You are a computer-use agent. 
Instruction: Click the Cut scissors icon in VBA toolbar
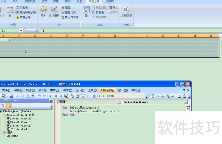(x=17, y=96)
